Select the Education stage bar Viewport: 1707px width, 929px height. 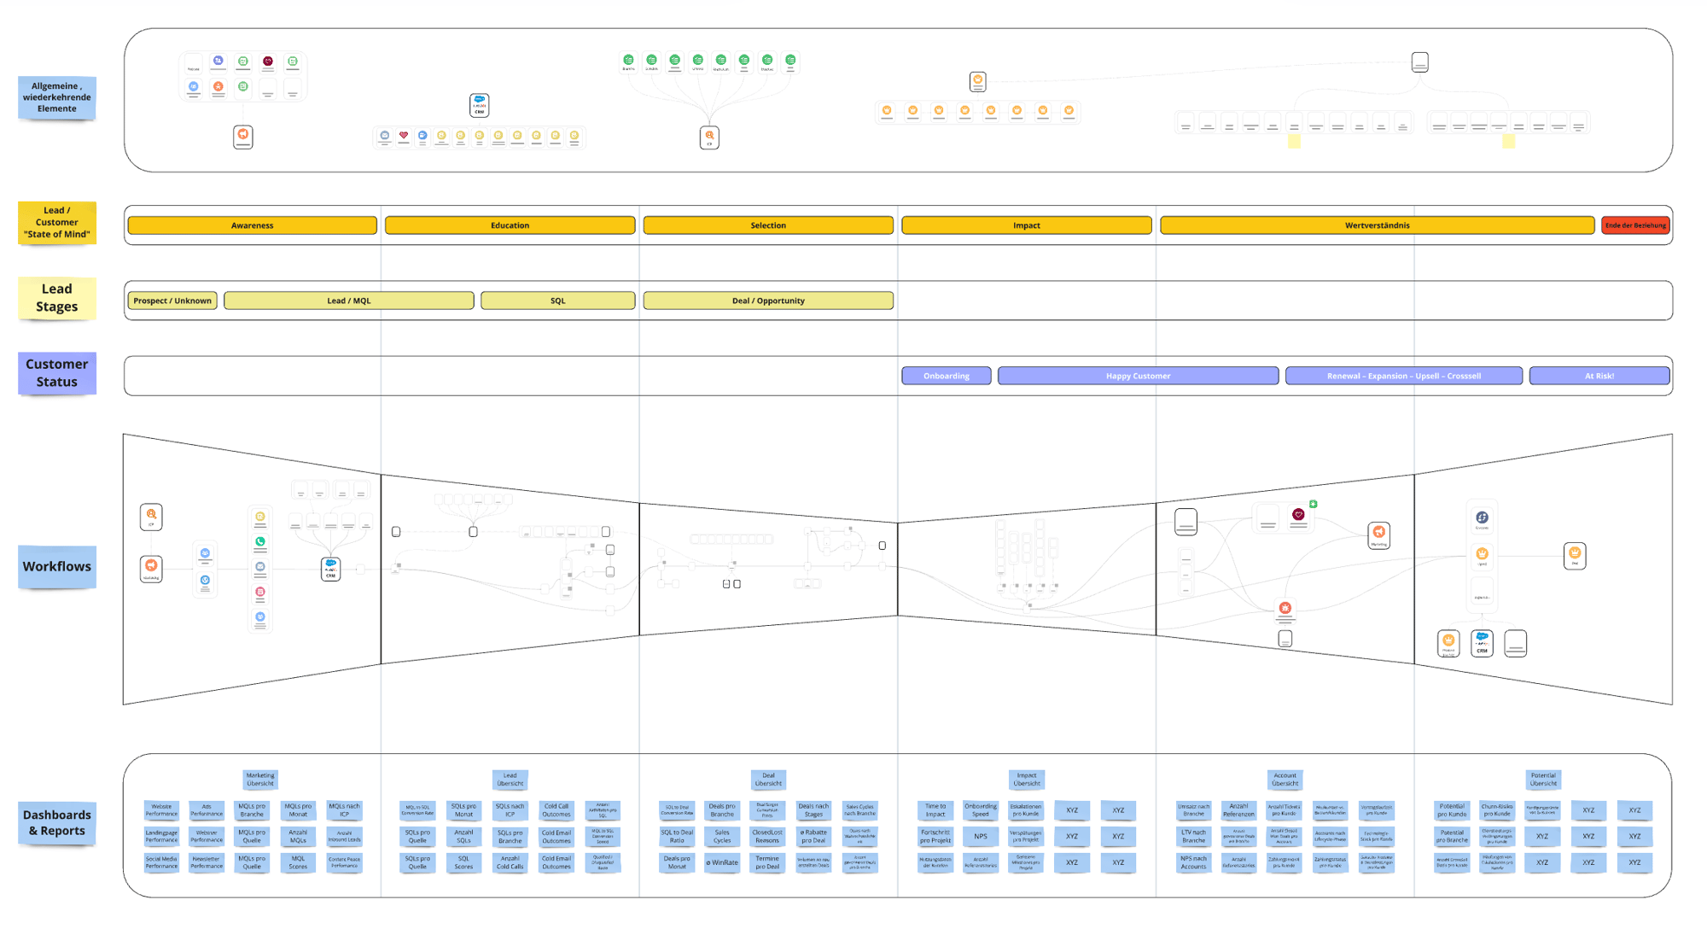pyautogui.click(x=510, y=225)
